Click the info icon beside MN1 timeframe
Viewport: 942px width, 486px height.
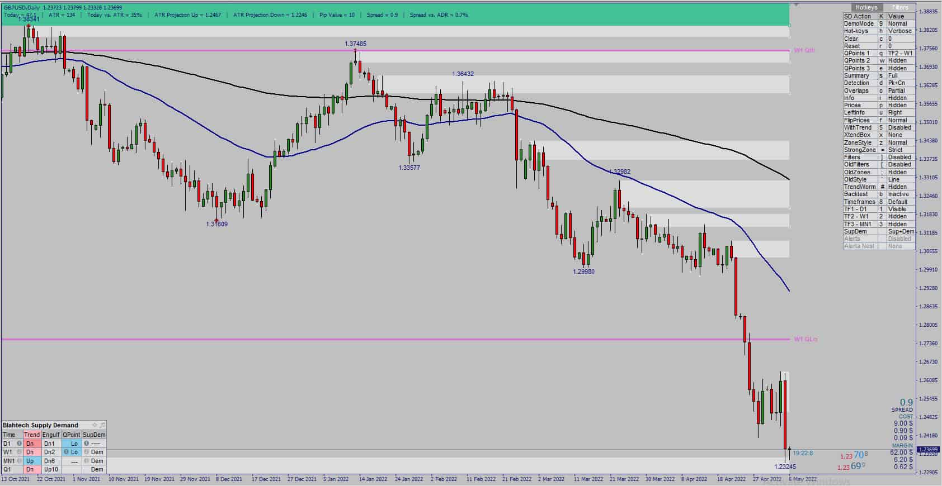(x=19, y=461)
